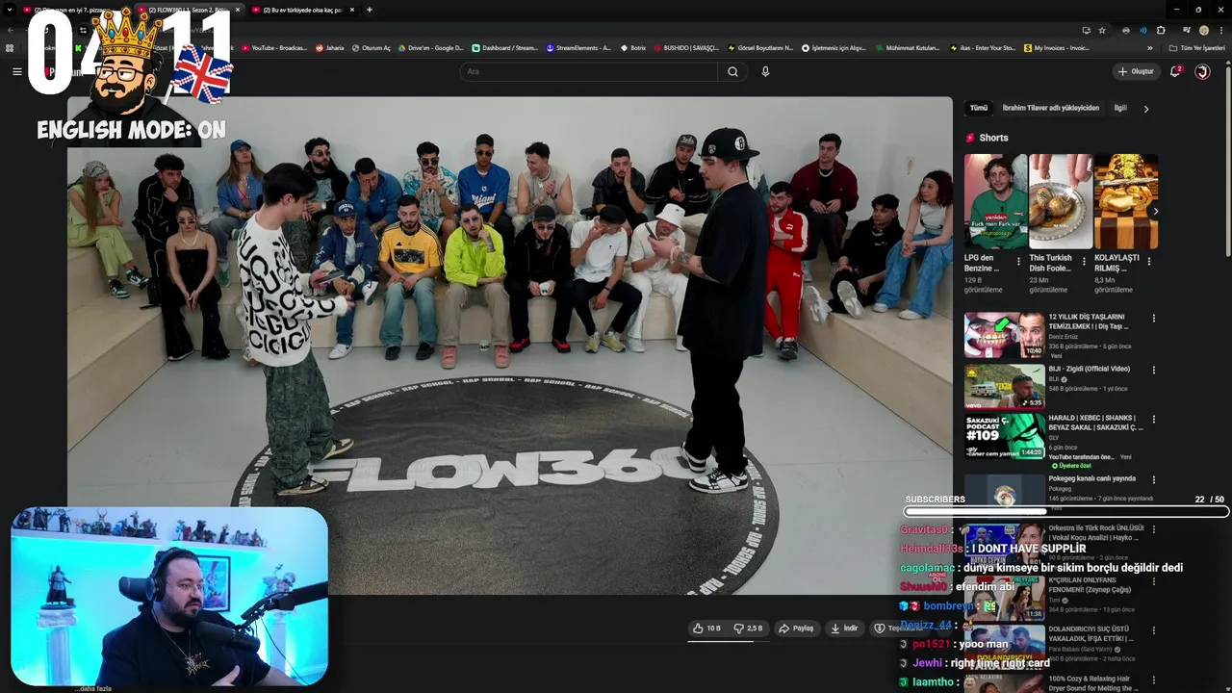This screenshot has width=1232, height=693.
Task: Open the browser extensions puzzle icon
Action: pyautogui.click(x=1161, y=30)
